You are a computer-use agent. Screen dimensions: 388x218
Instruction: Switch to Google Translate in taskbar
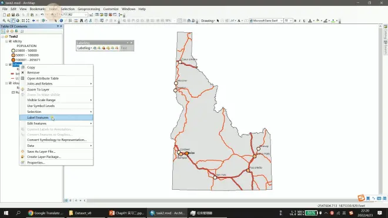coord(45,213)
